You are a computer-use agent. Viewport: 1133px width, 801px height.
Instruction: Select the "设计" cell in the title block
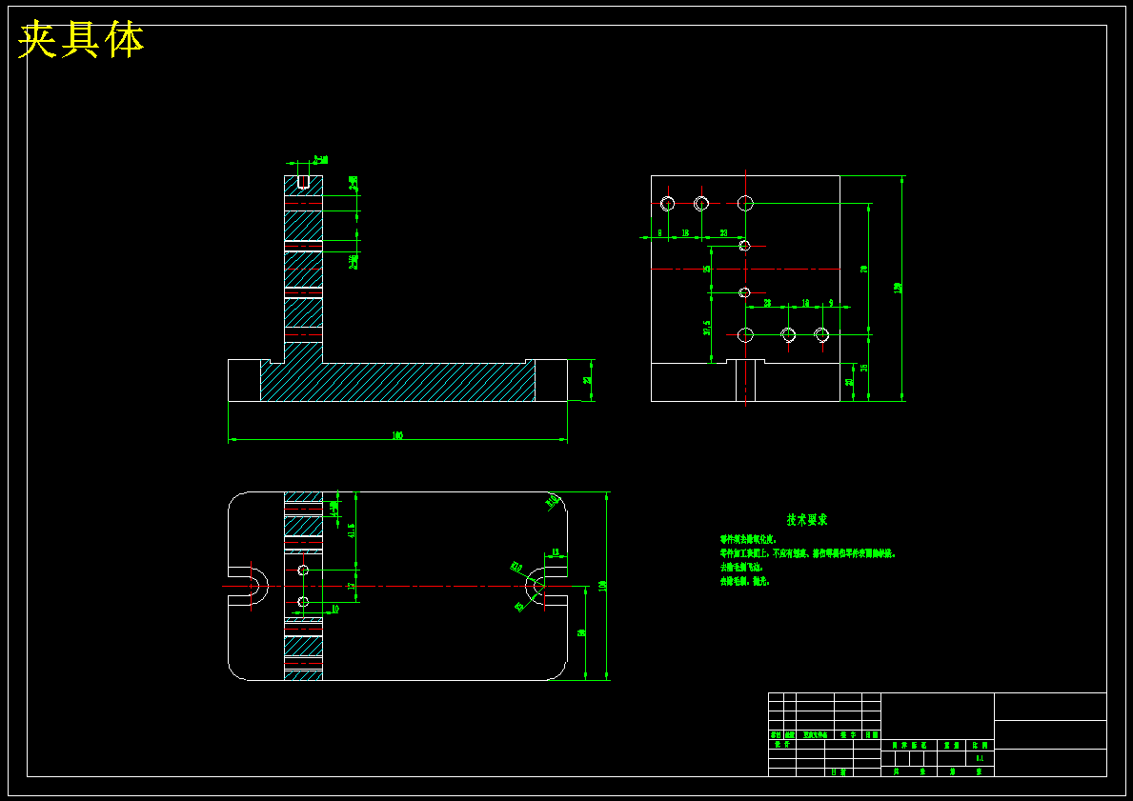pyautogui.click(x=782, y=744)
